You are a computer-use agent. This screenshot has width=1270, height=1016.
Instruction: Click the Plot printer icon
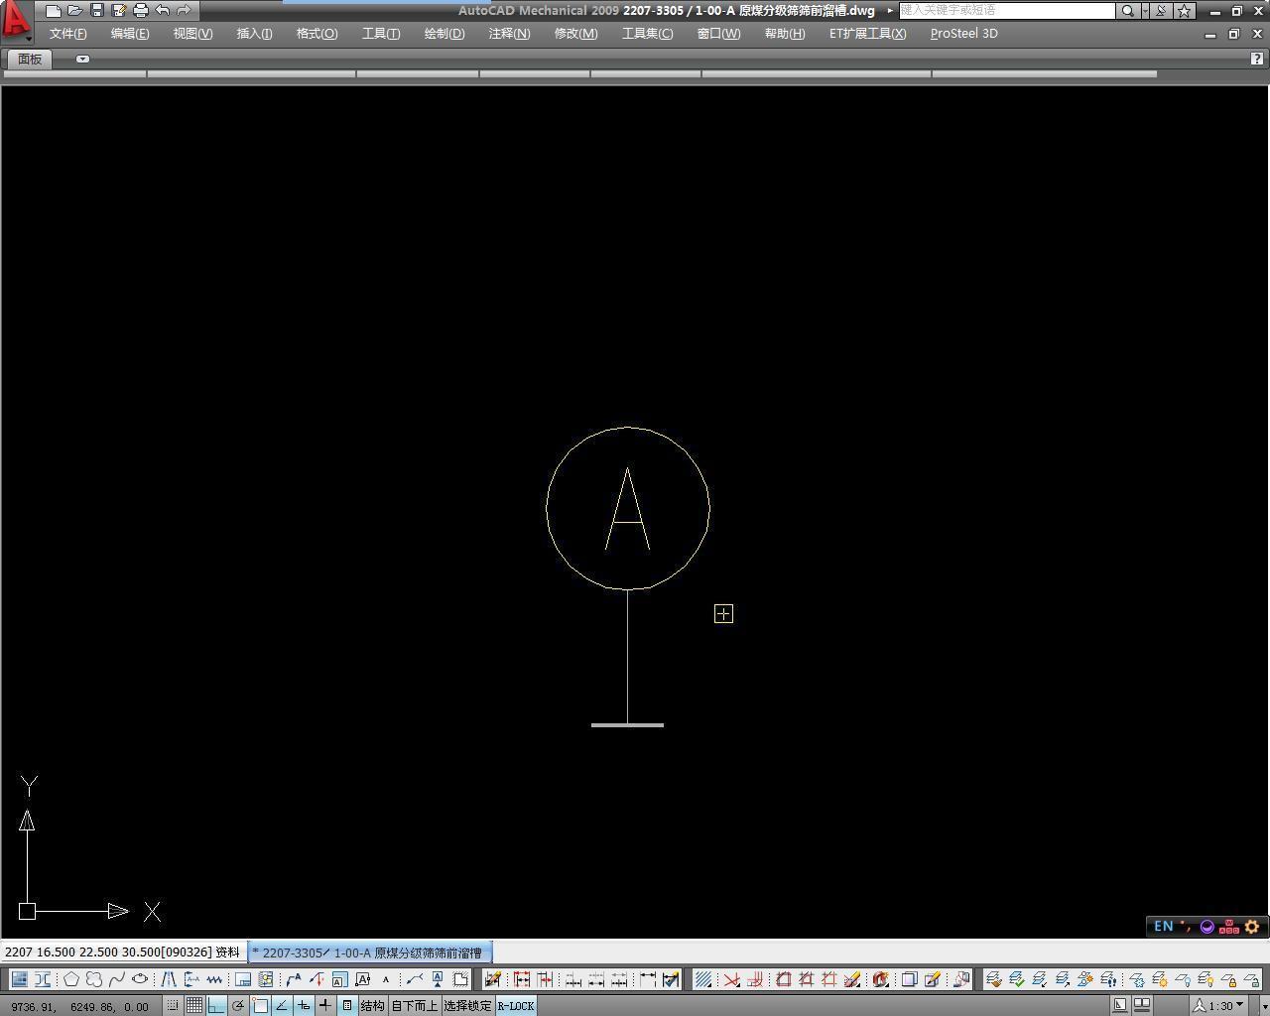(x=141, y=11)
